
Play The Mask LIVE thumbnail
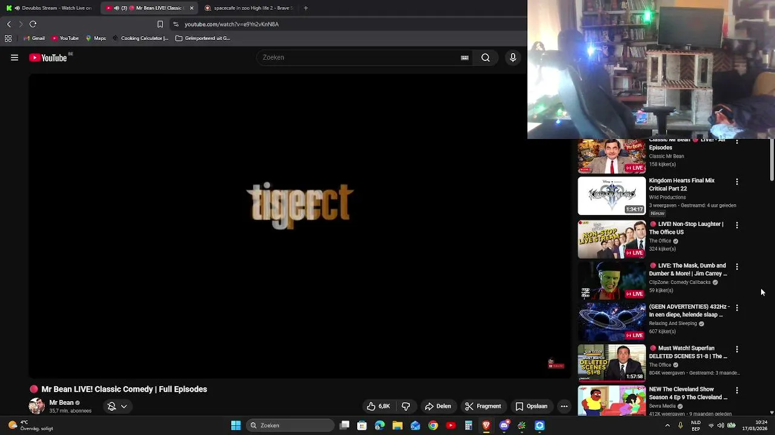612,280
